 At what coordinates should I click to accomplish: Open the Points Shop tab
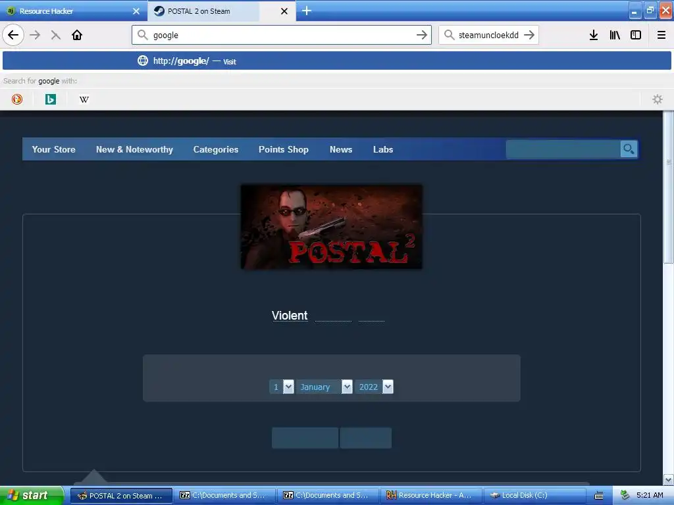[x=284, y=149]
